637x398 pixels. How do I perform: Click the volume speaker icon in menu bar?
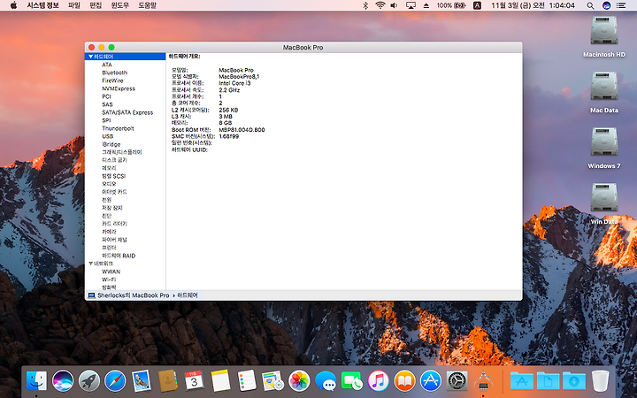394,5
